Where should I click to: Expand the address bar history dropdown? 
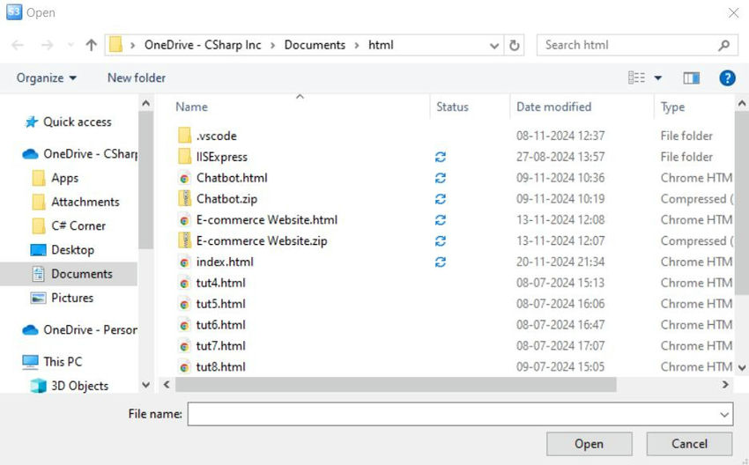494,45
